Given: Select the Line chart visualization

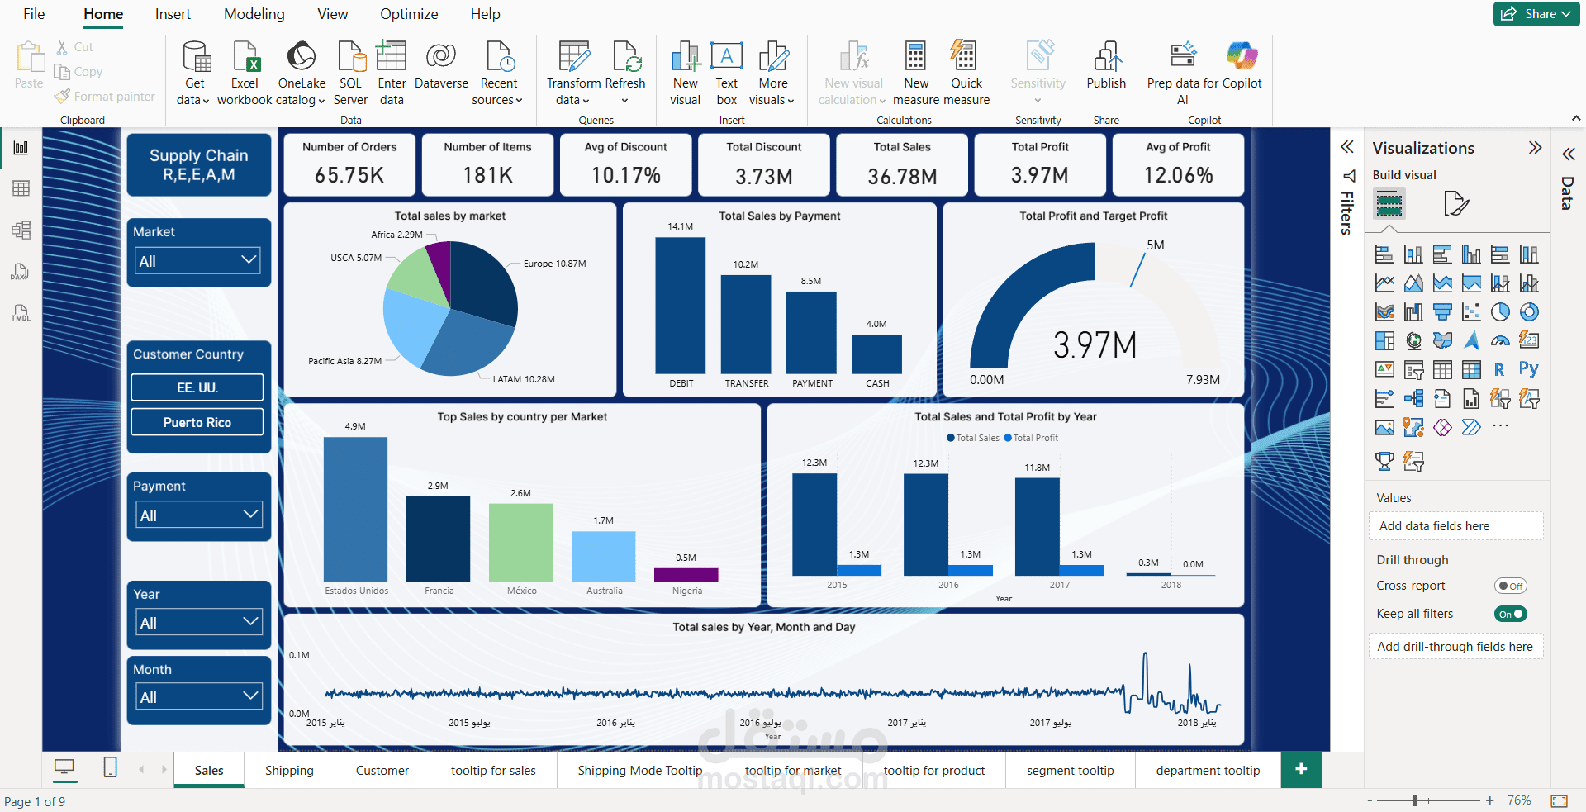Looking at the screenshot, I should (1384, 283).
